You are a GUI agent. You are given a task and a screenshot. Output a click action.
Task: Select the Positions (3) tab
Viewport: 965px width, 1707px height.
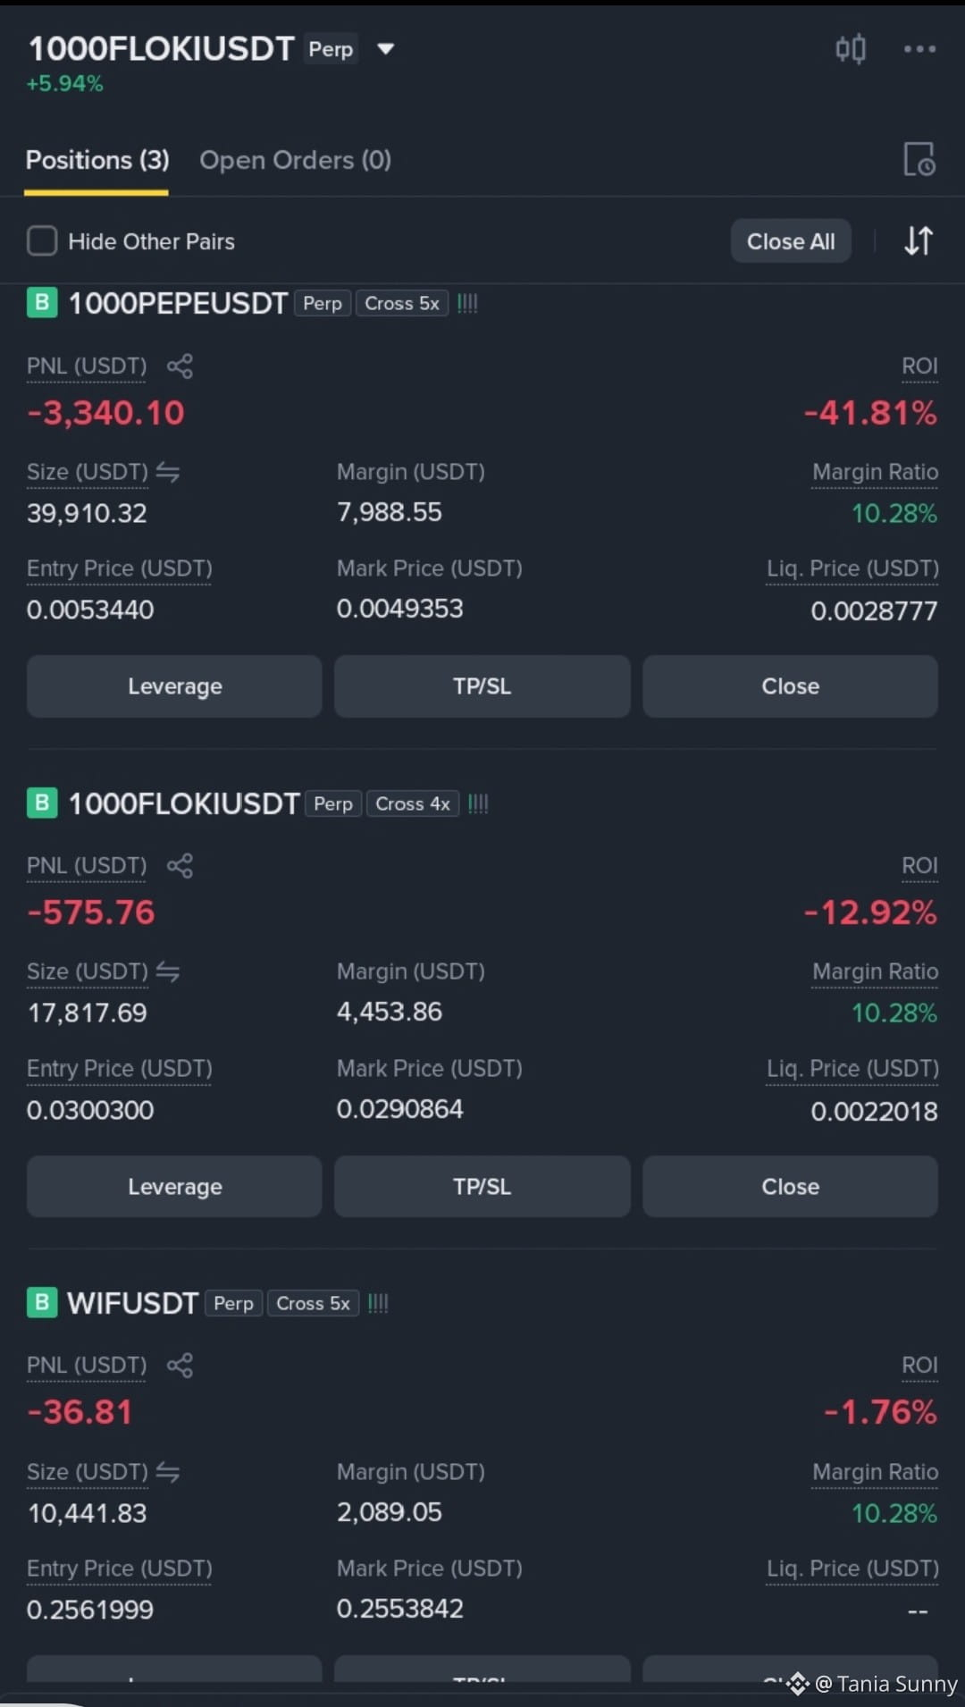[x=97, y=160]
